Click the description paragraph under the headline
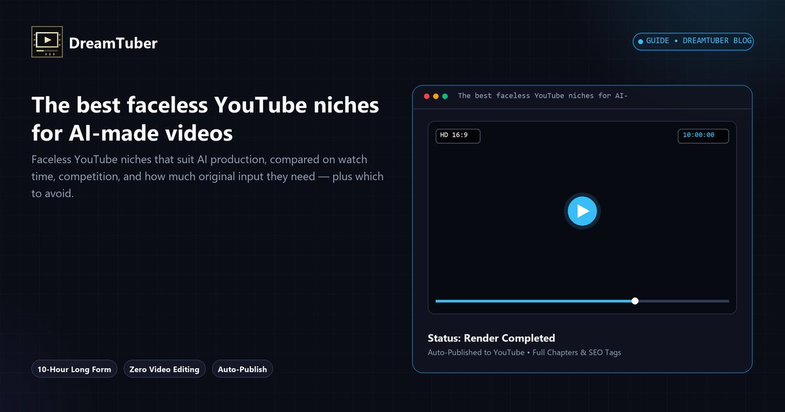 [x=207, y=177]
